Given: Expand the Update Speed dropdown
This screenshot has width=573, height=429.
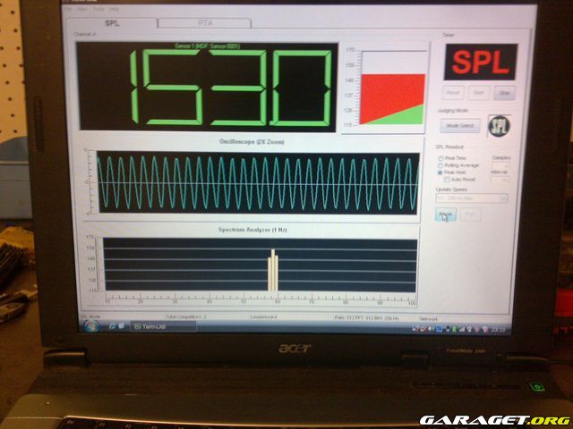Looking at the screenshot, I should [x=471, y=198].
